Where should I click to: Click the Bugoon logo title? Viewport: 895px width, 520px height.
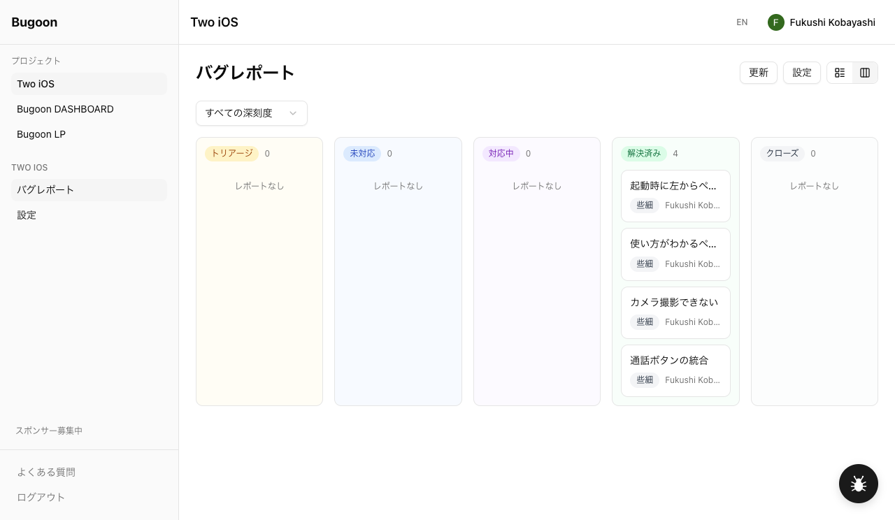[34, 22]
